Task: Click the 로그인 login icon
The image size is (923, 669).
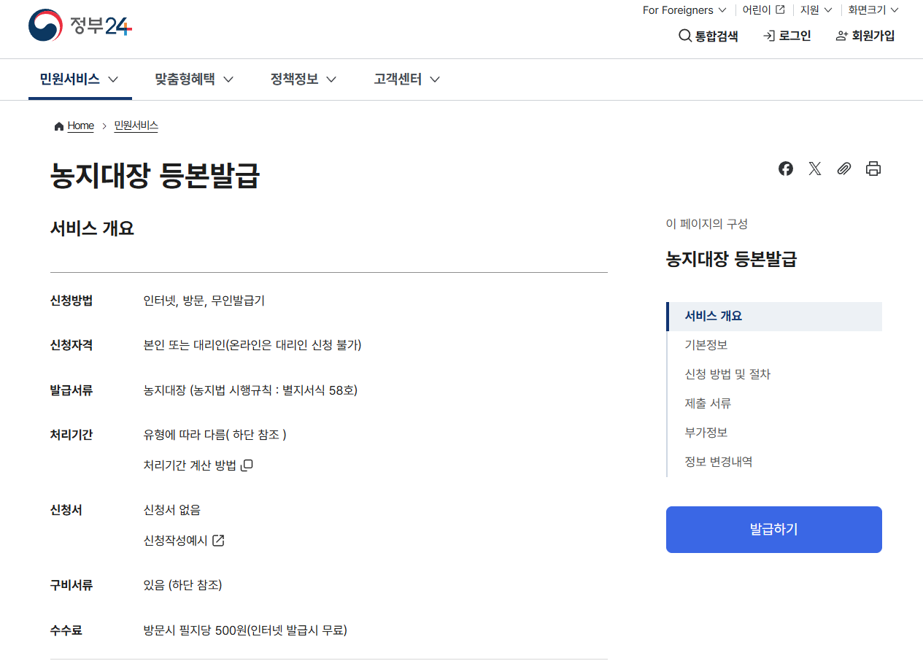Action: pyautogui.click(x=787, y=35)
